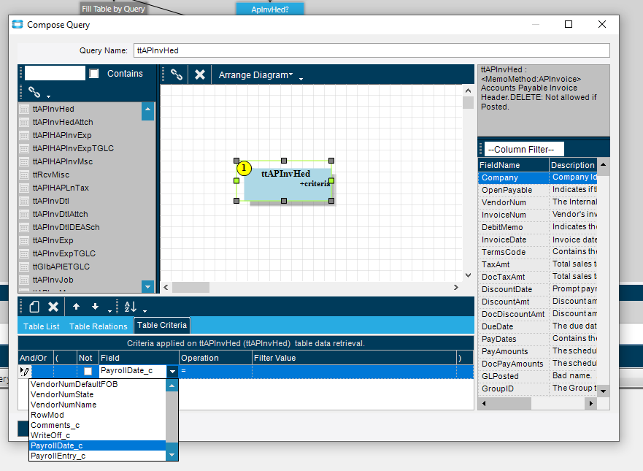Move the criteria row down with the down arrow

click(95, 307)
